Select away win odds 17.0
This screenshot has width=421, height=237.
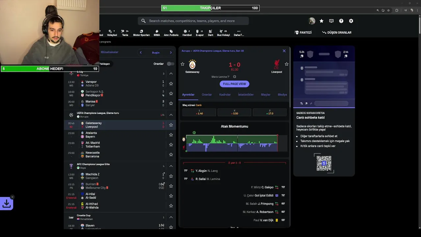coord(270,112)
